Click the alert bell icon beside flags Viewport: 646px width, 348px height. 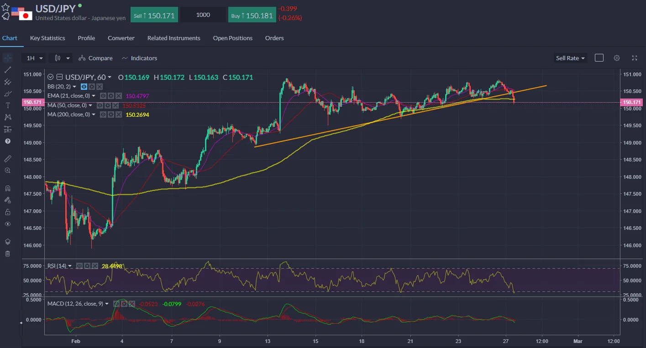click(5, 17)
